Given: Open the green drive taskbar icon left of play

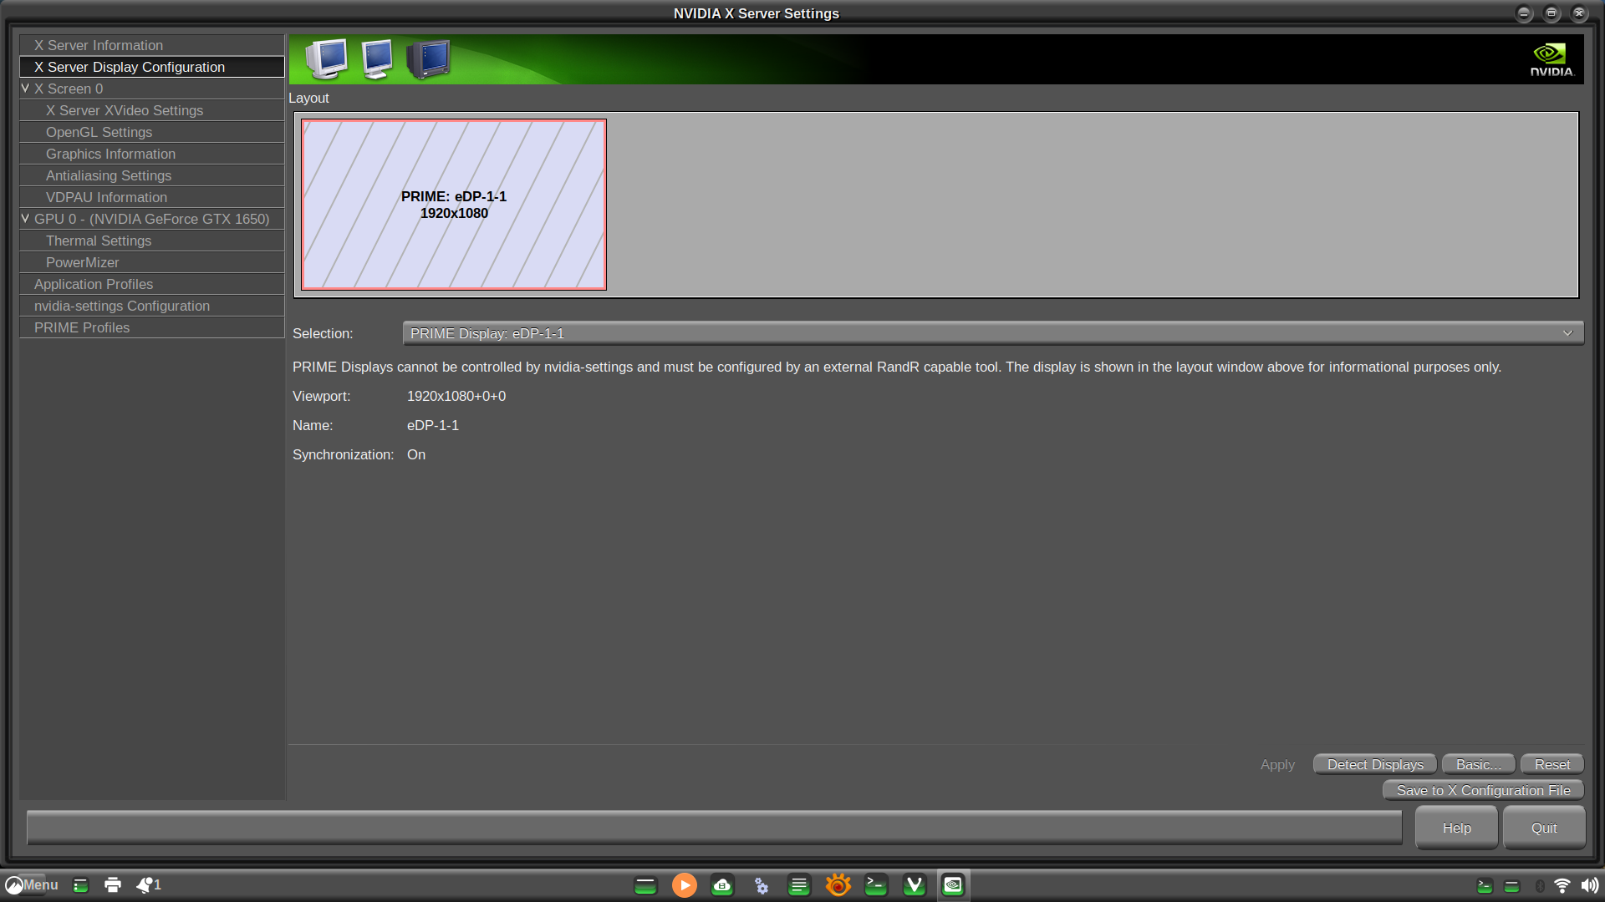Looking at the screenshot, I should [645, 884].
